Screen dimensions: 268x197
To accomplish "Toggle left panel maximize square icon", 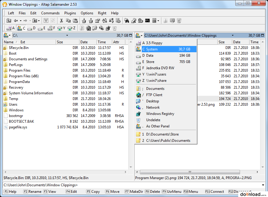I will pyautogui.click(x=131, y=35).
